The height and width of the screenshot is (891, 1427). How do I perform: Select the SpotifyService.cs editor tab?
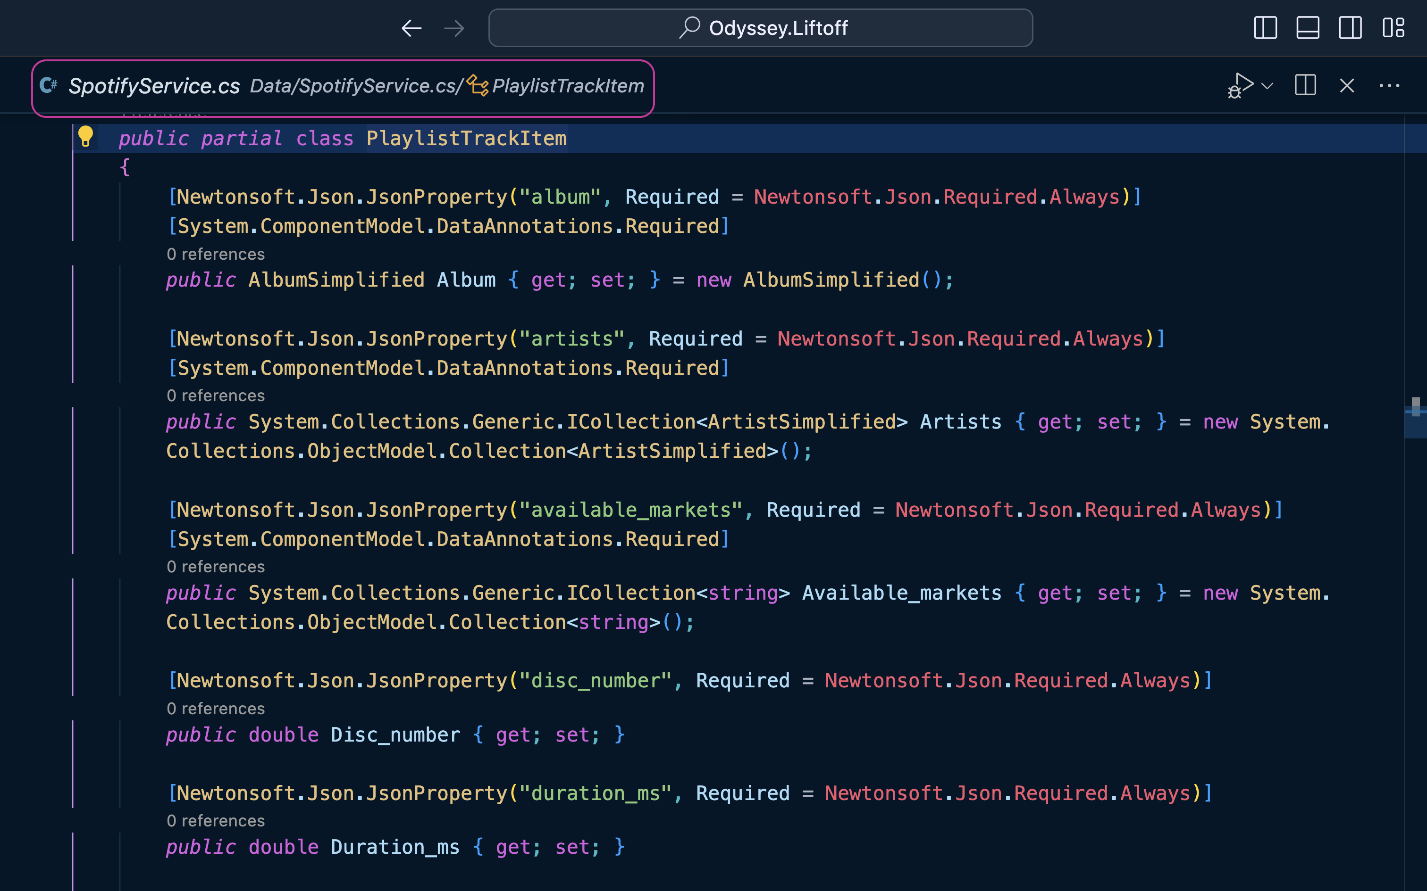pos(154,85)
